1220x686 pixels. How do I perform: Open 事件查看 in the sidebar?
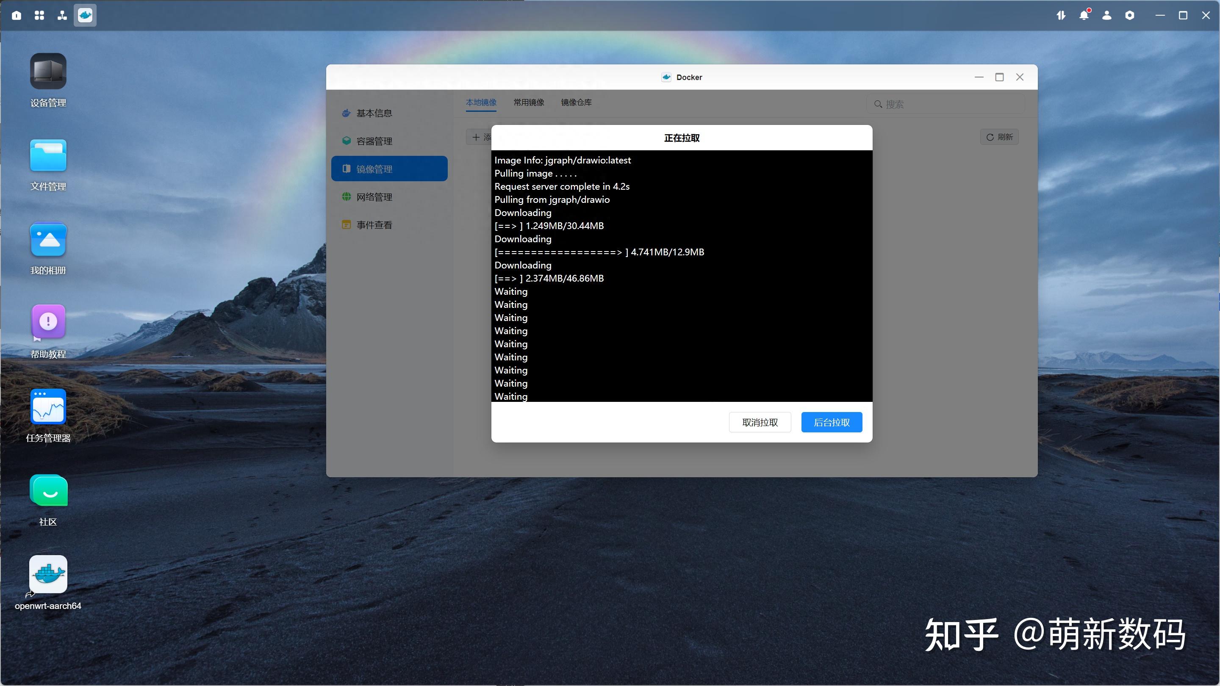(374, 224)
